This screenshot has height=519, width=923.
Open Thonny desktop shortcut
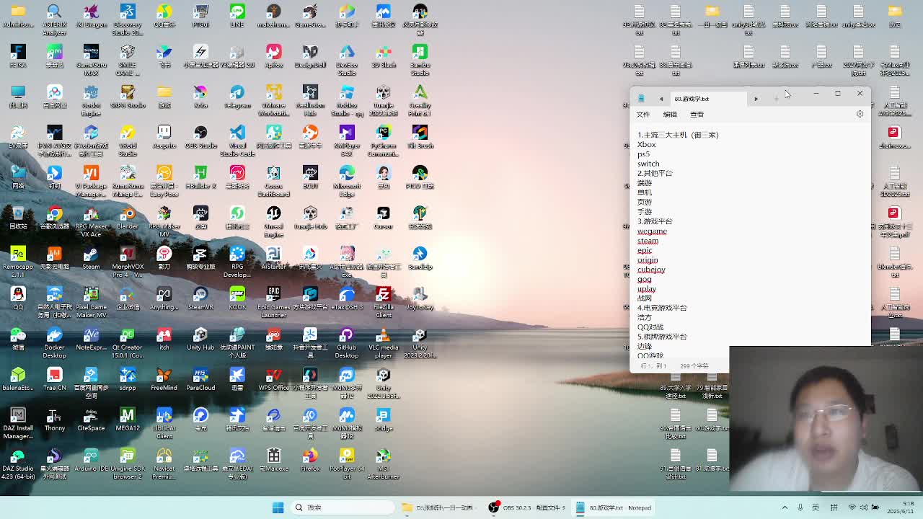pos(54,420)
